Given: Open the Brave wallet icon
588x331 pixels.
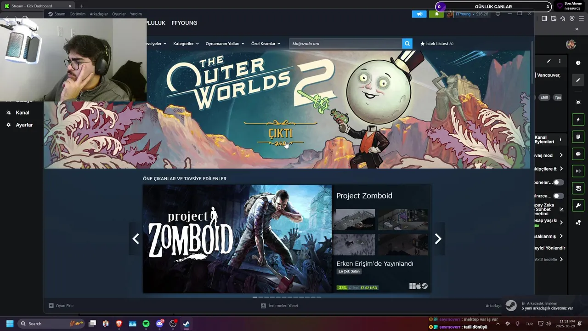Looking at the screenshot, I should (x=554, y=18).
